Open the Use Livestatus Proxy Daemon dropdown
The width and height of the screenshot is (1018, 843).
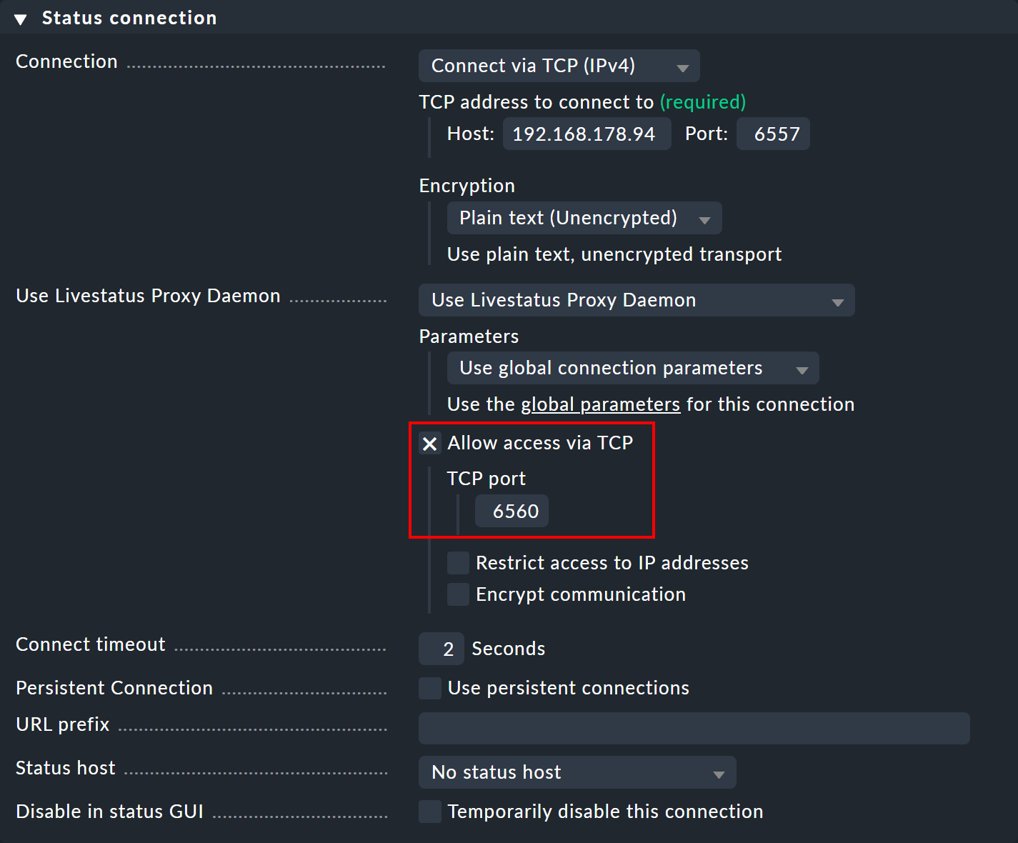coord(636,300)
